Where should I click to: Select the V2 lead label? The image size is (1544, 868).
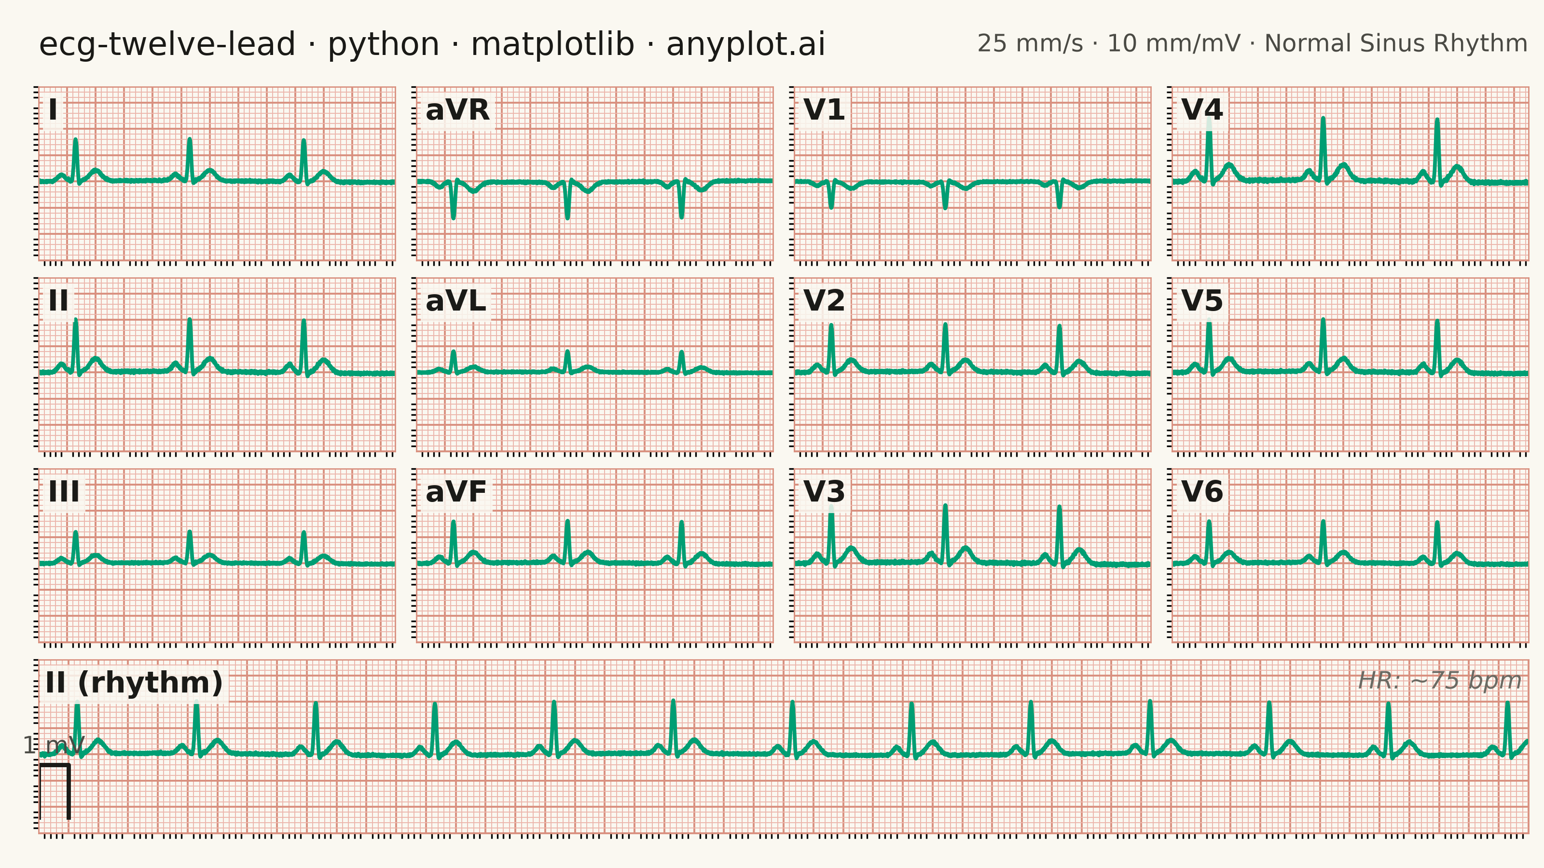824,301
